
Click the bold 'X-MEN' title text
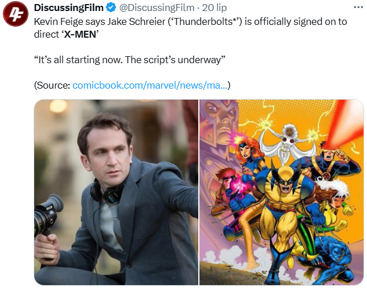pos(80,34)
